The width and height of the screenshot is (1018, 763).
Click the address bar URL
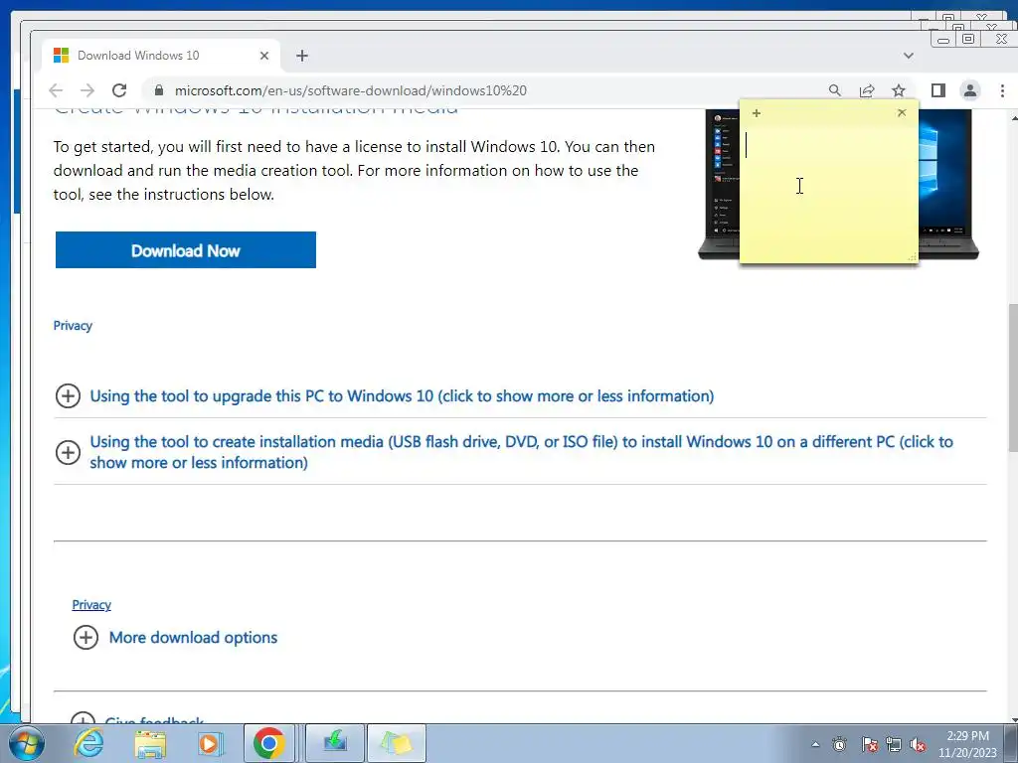tap(351, 90)
